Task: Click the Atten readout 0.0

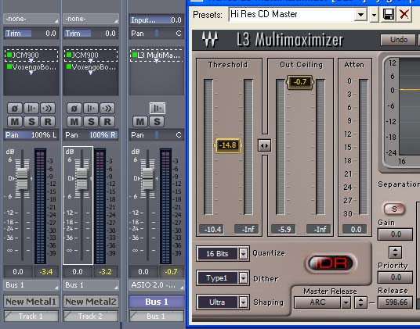Action: pyautogui.click(x=356, y=230)
